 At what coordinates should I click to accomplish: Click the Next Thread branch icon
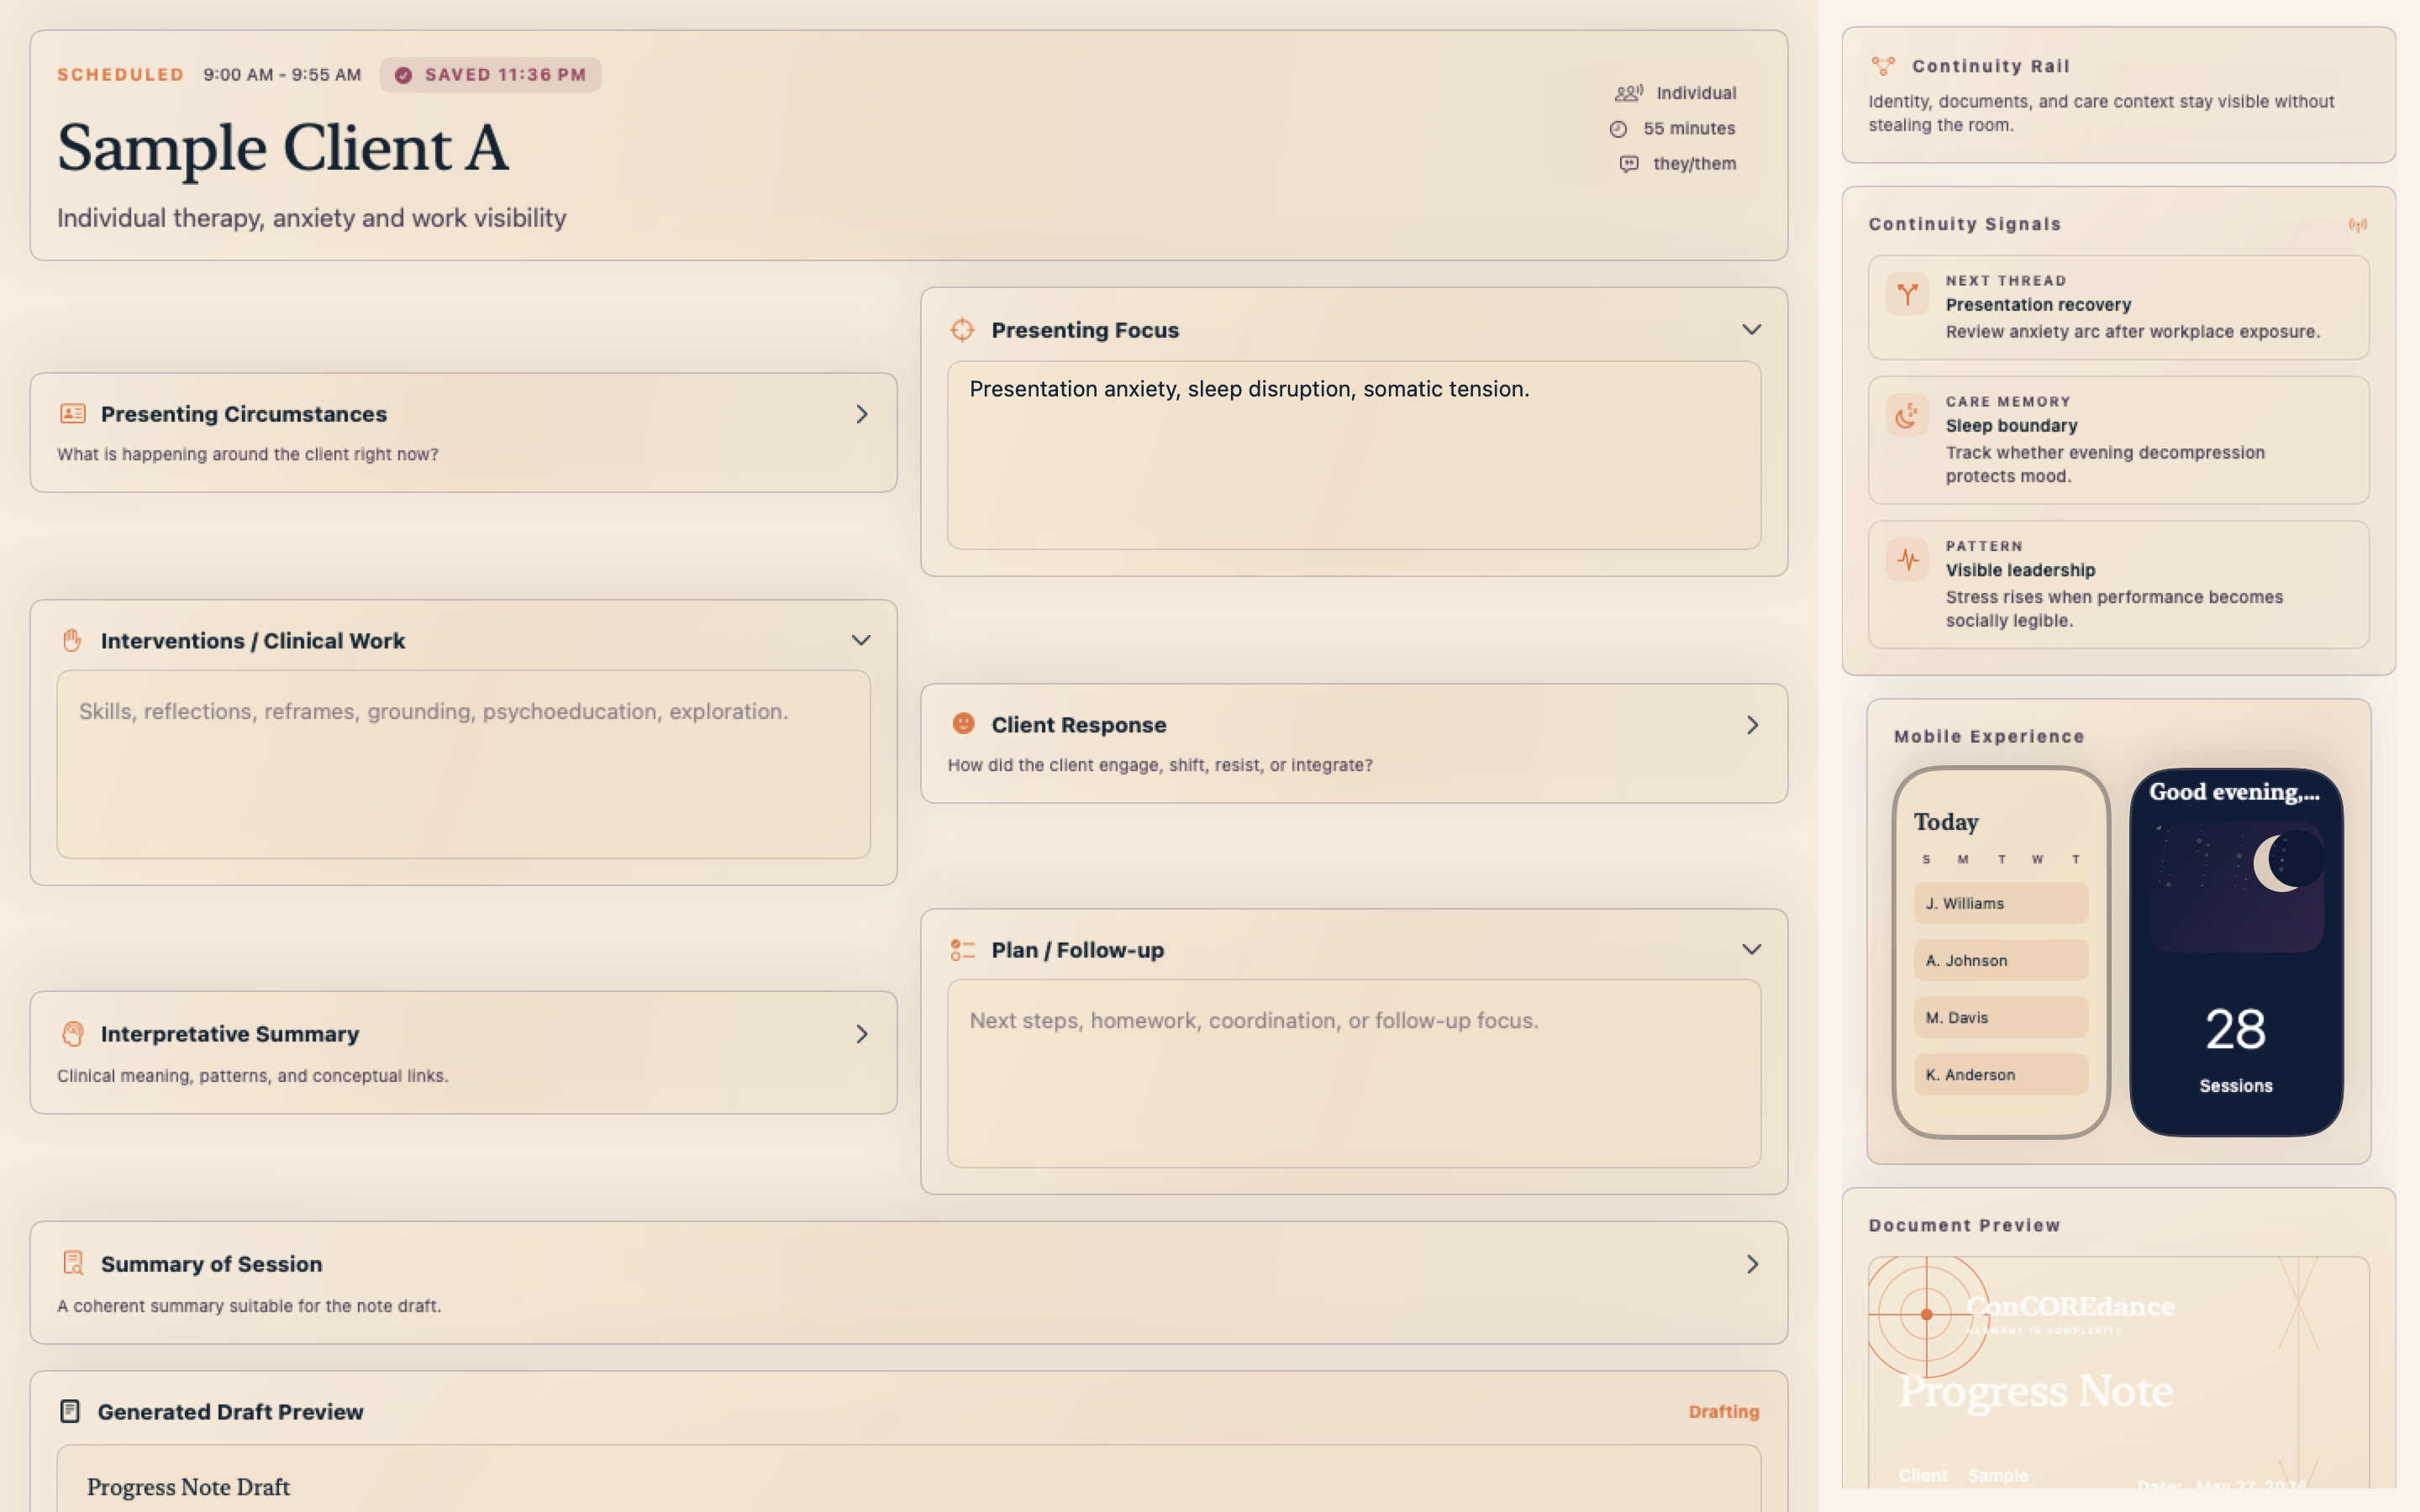[1907, 294]
